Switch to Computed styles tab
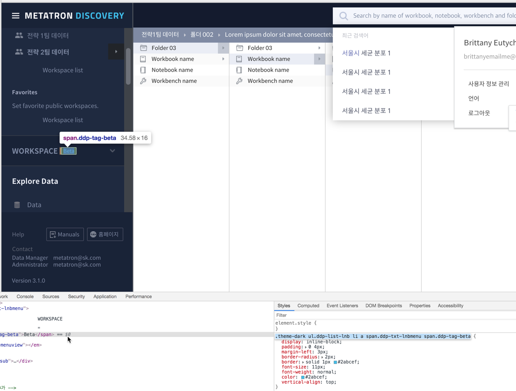516x391 pixels. pos(308,305)
